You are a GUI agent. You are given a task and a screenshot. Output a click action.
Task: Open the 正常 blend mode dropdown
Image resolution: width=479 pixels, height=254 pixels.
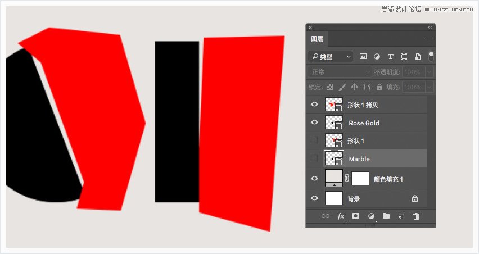click(339, 72)
